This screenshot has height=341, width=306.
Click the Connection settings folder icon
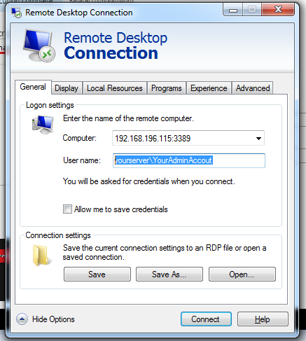(41, 256)
